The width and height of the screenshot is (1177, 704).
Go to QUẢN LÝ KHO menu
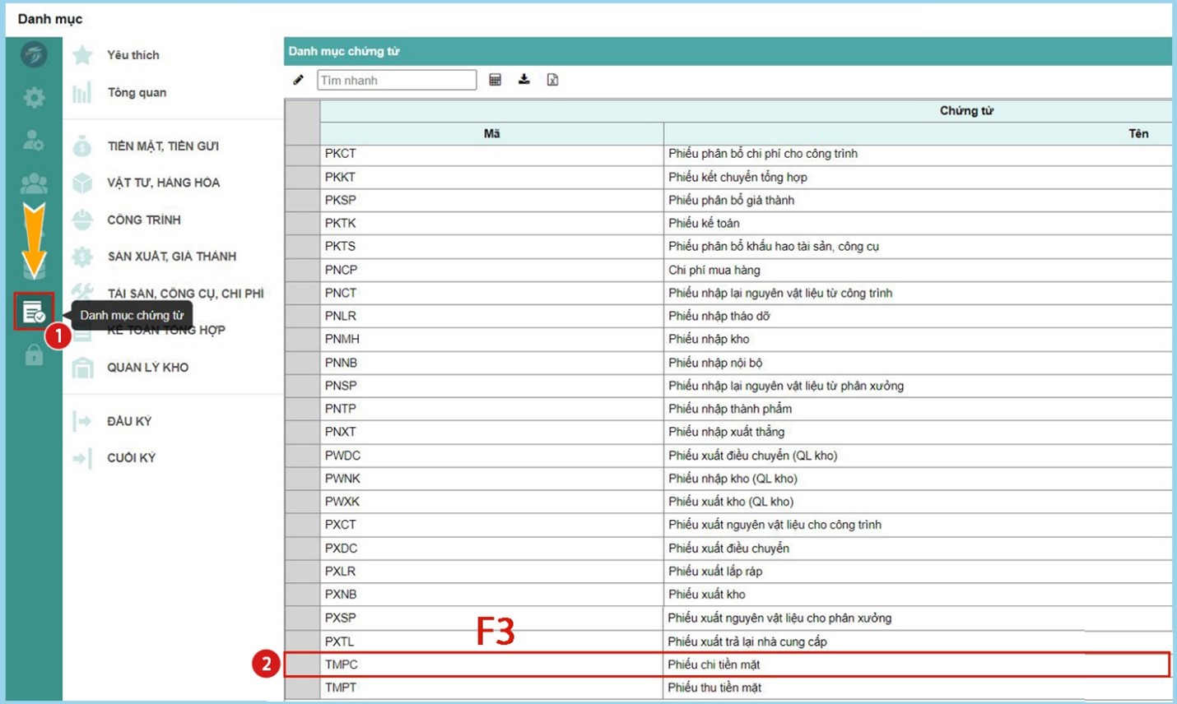tap(147, 368)
